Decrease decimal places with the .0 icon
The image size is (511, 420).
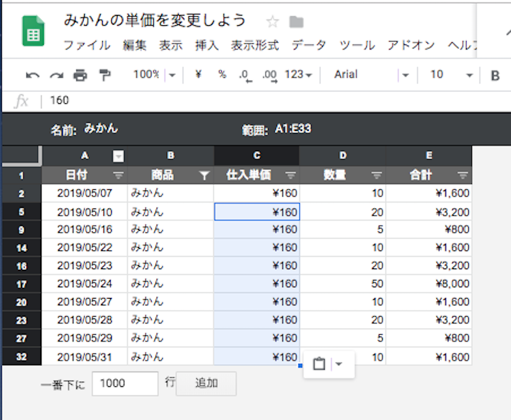click(x=243, y=75)
